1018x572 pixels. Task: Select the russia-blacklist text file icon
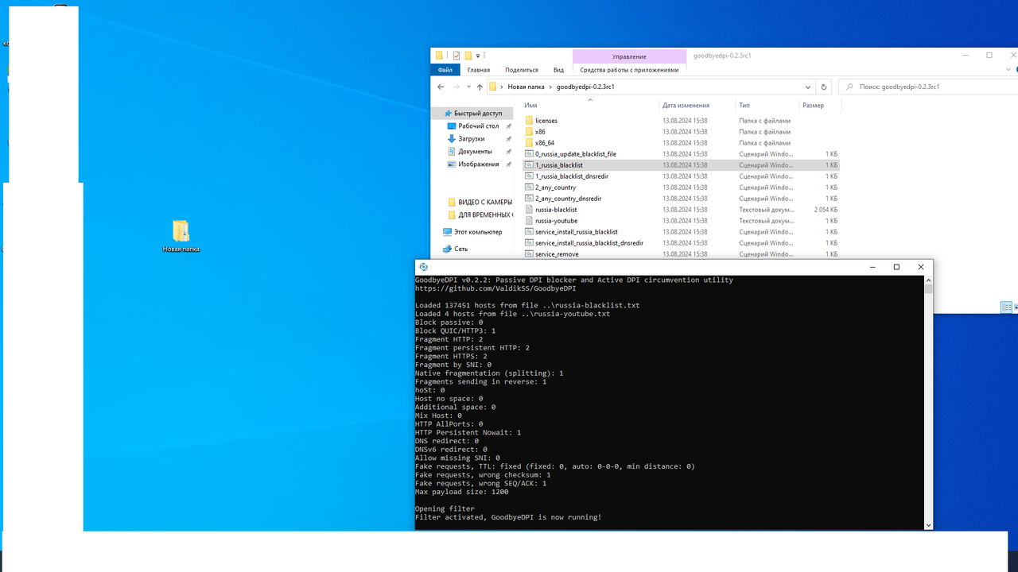[529, 210]
